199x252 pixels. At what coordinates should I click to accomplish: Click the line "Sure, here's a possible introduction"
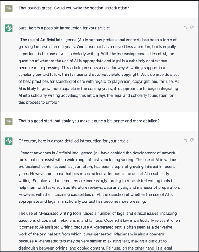[x=64, y=28]
